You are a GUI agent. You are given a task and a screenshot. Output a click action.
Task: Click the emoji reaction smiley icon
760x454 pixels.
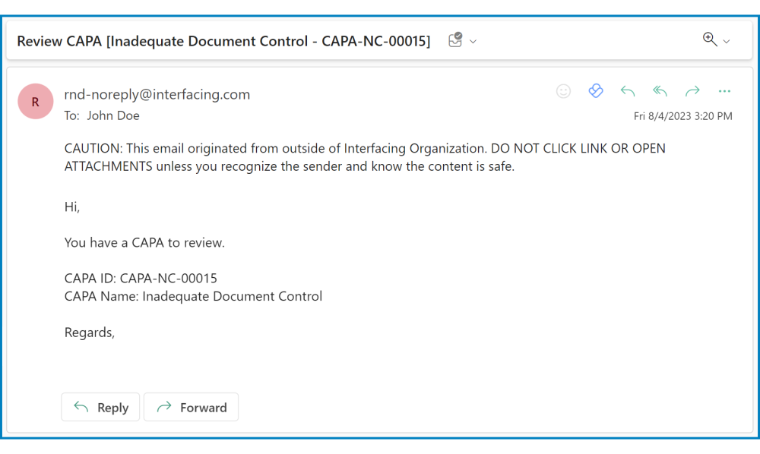tap(563, 91)
